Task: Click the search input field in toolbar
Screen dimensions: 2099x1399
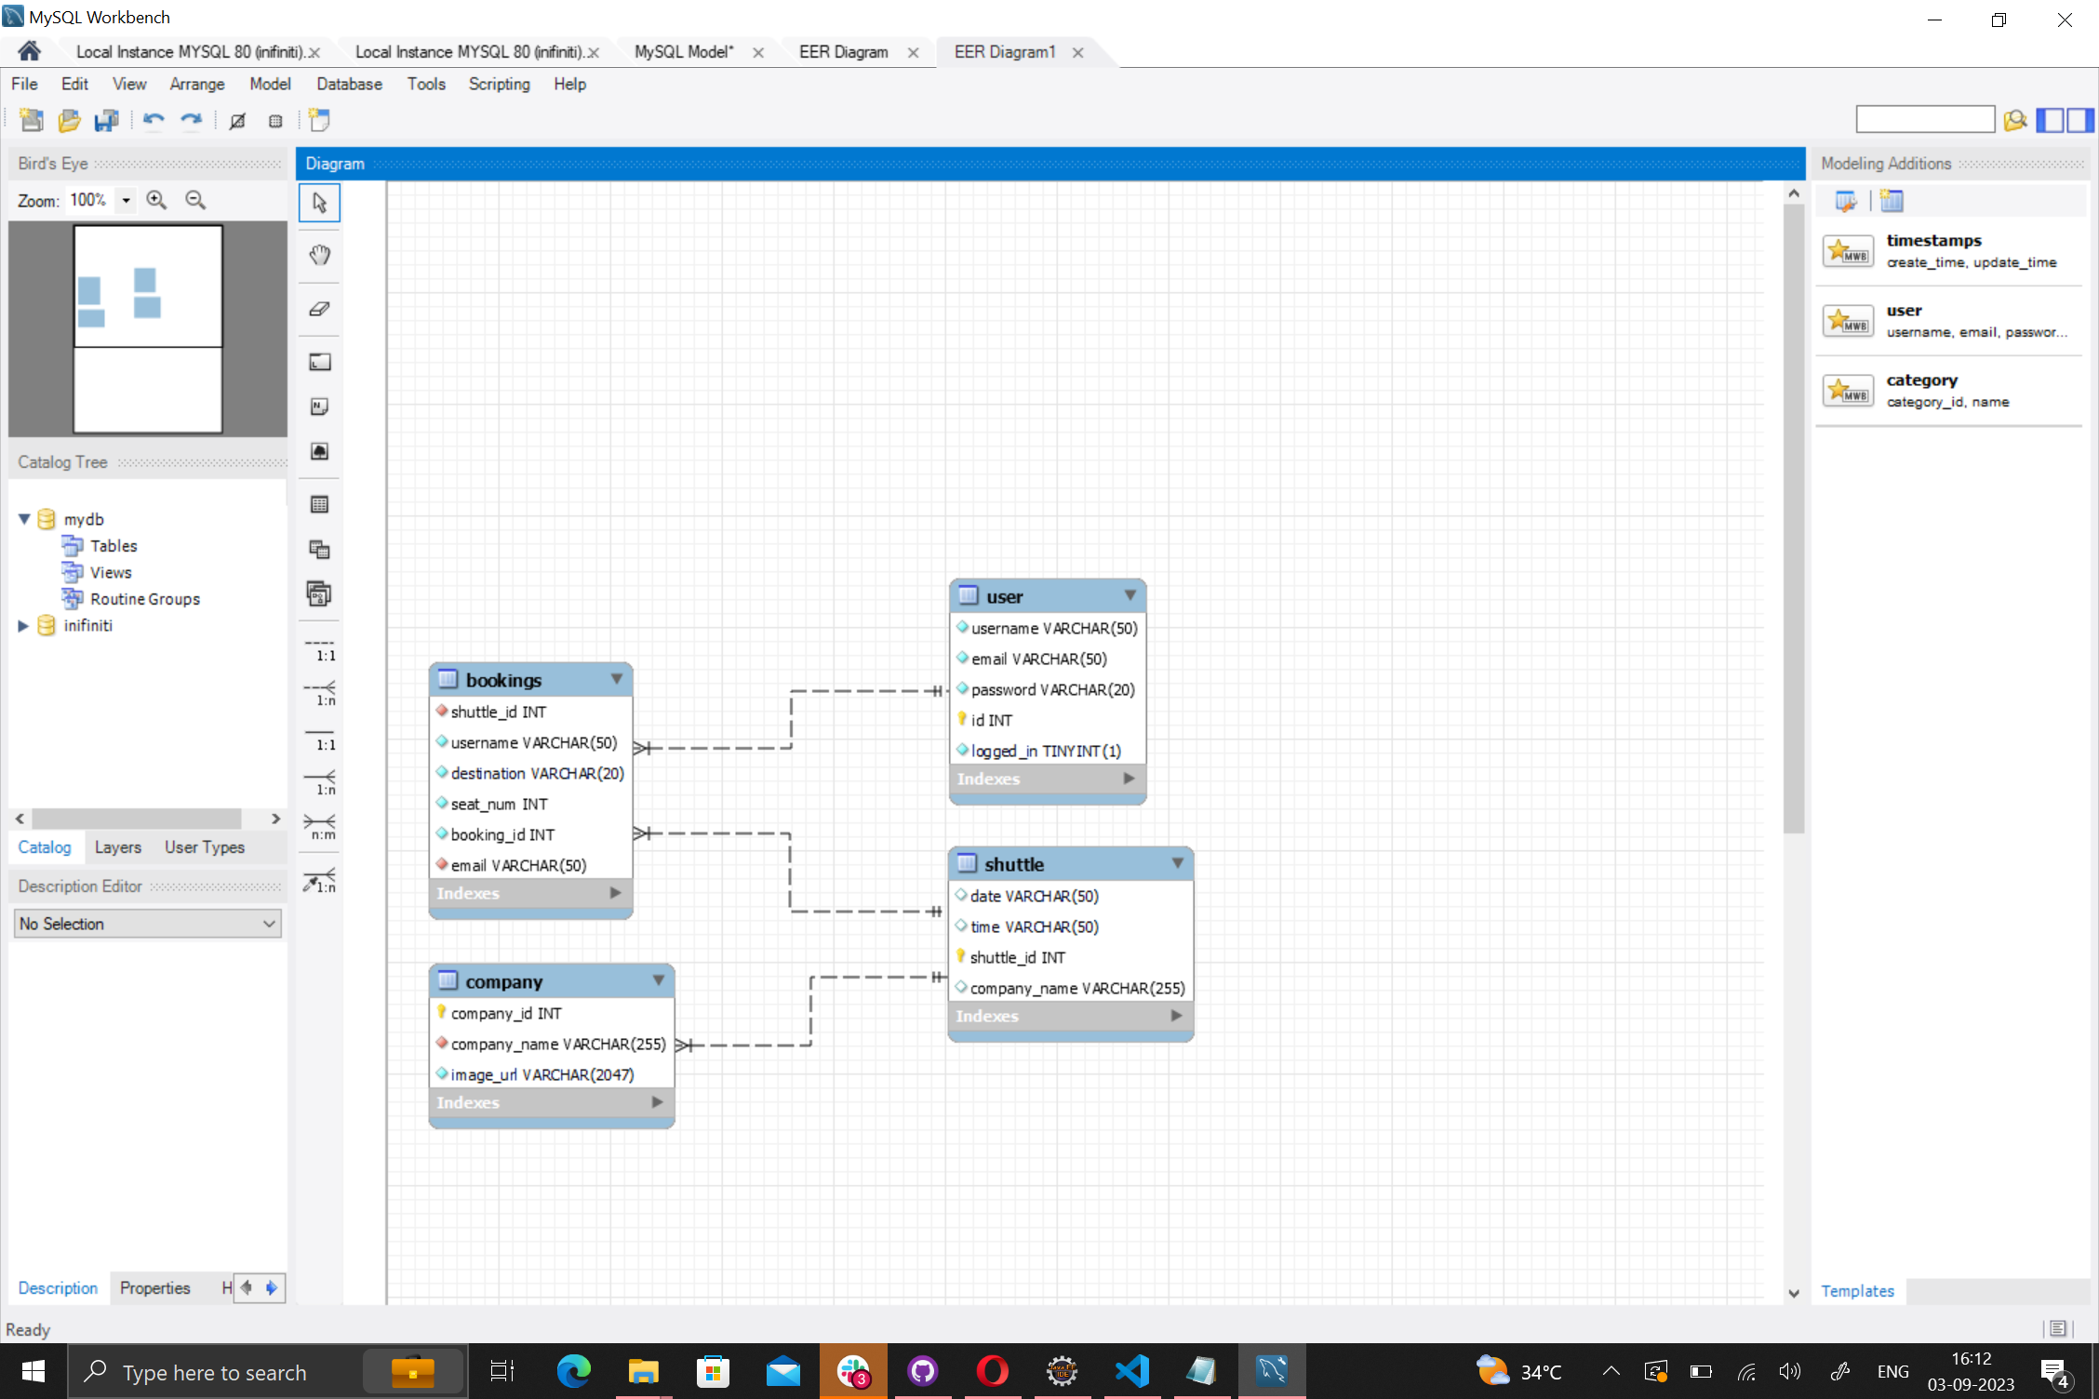Action: [x=1925, y=120]
